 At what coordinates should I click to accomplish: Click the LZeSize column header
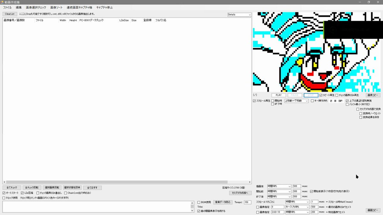(124, 20)
